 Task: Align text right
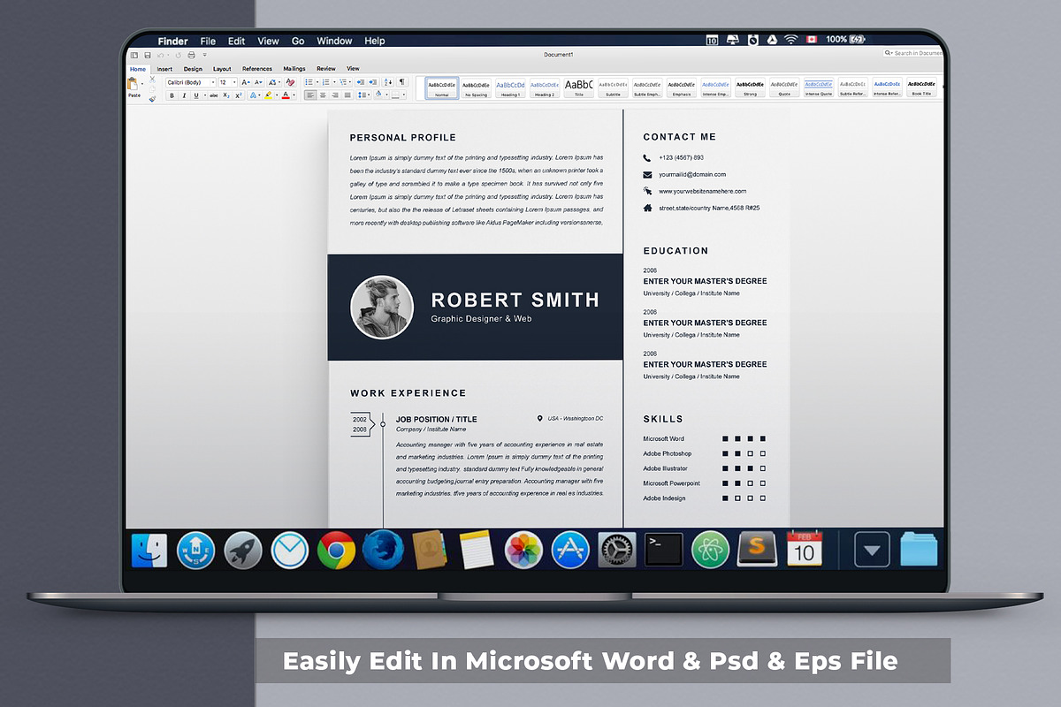pyautogui.click(x=335, y=95)
